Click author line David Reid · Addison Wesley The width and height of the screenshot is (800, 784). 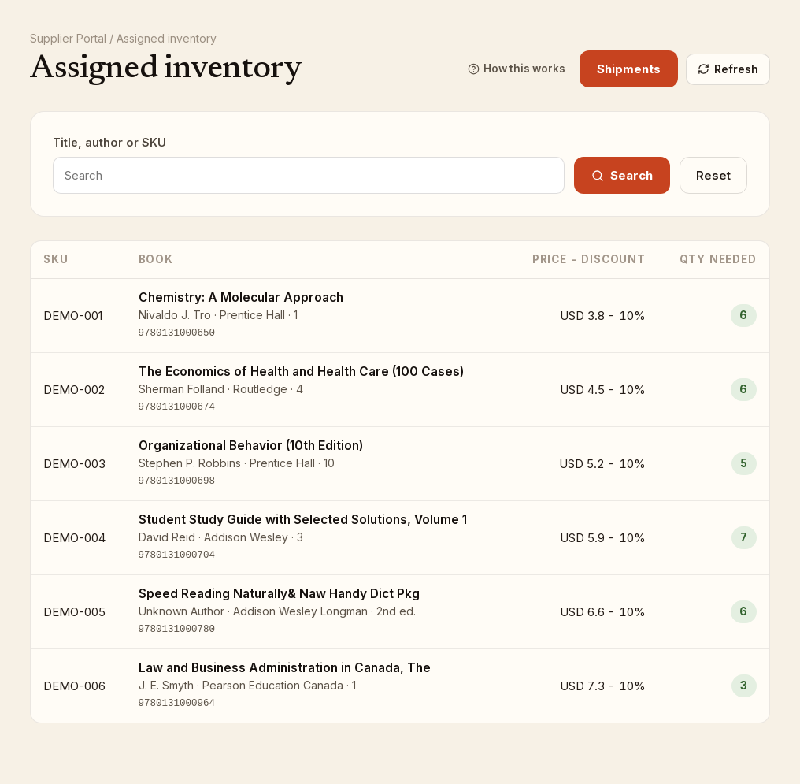point(220,537)
